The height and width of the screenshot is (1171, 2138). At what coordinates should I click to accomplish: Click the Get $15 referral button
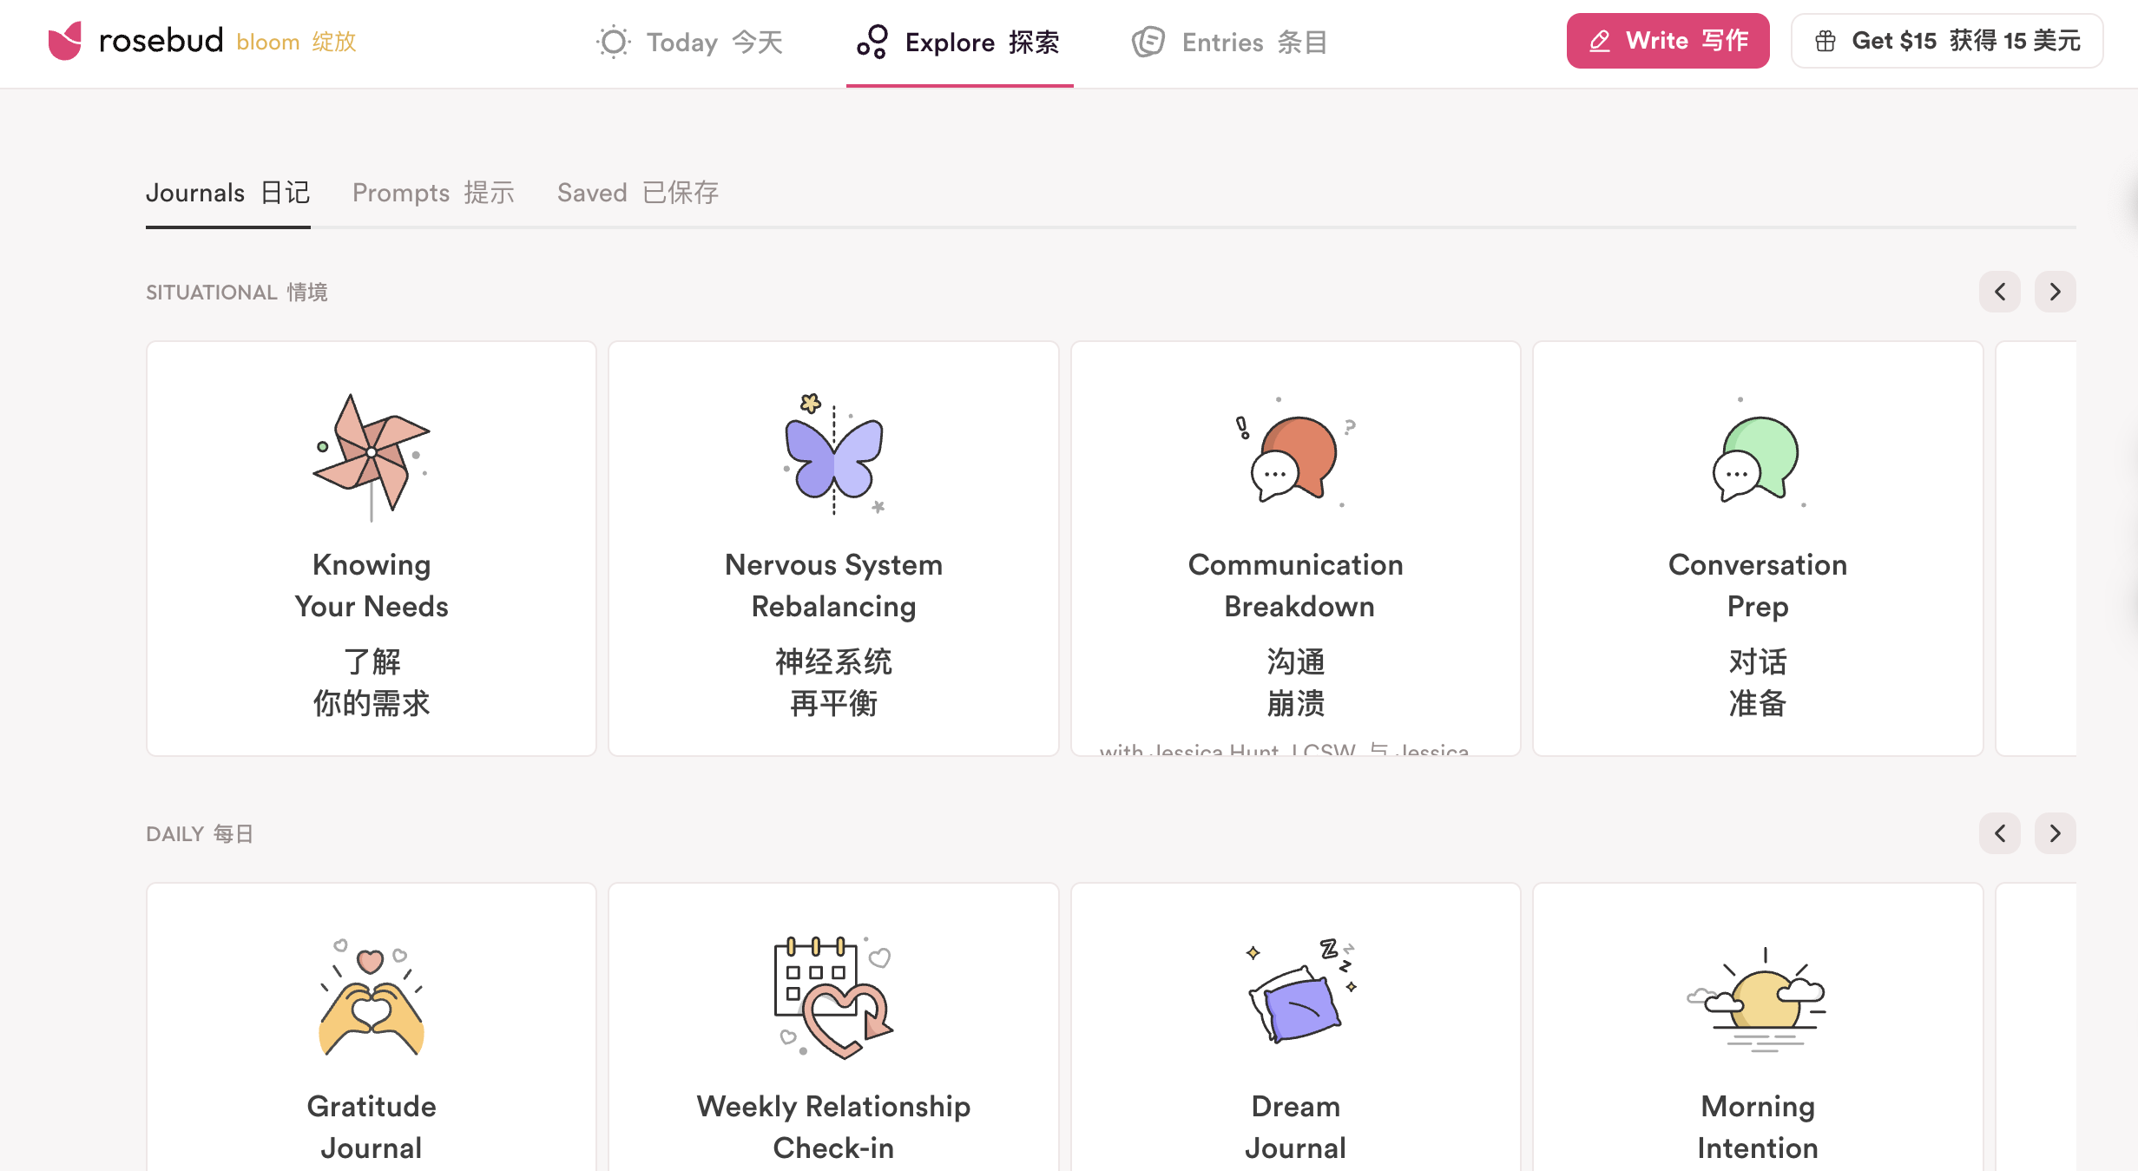click(x=1945, y=40)
